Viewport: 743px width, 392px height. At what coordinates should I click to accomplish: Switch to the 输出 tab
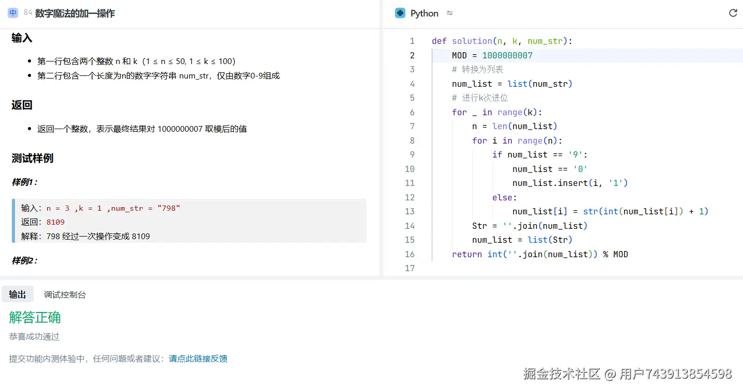click(17, 294)
